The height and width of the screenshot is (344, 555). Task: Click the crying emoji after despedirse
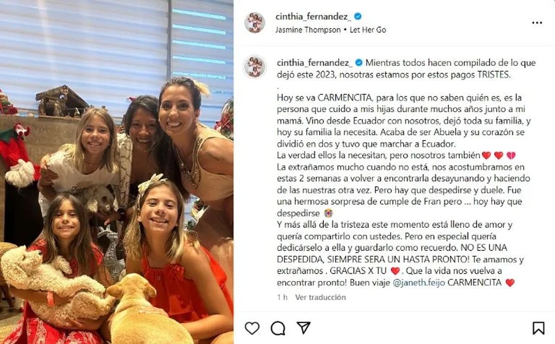point(329,214)
